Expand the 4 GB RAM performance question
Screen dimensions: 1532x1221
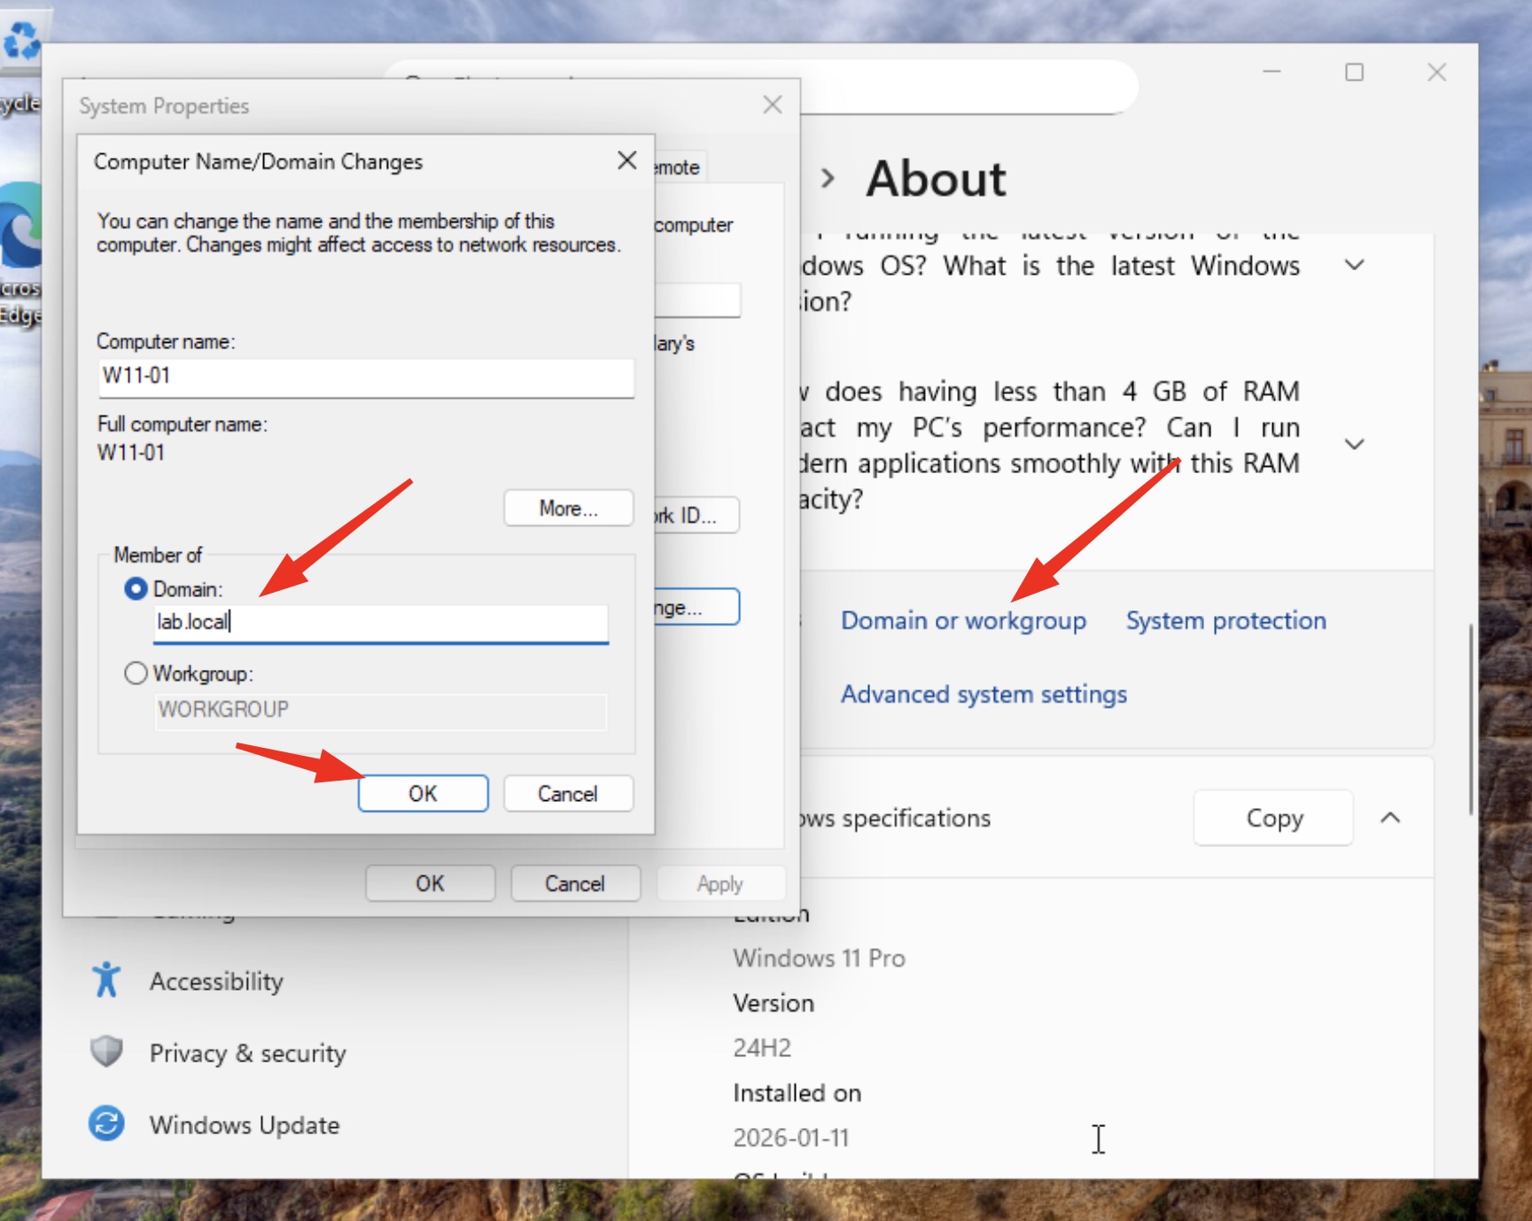1353,445
